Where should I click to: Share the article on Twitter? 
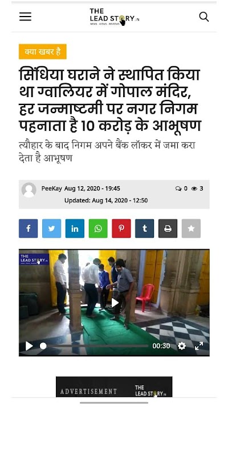pos(51,228)
